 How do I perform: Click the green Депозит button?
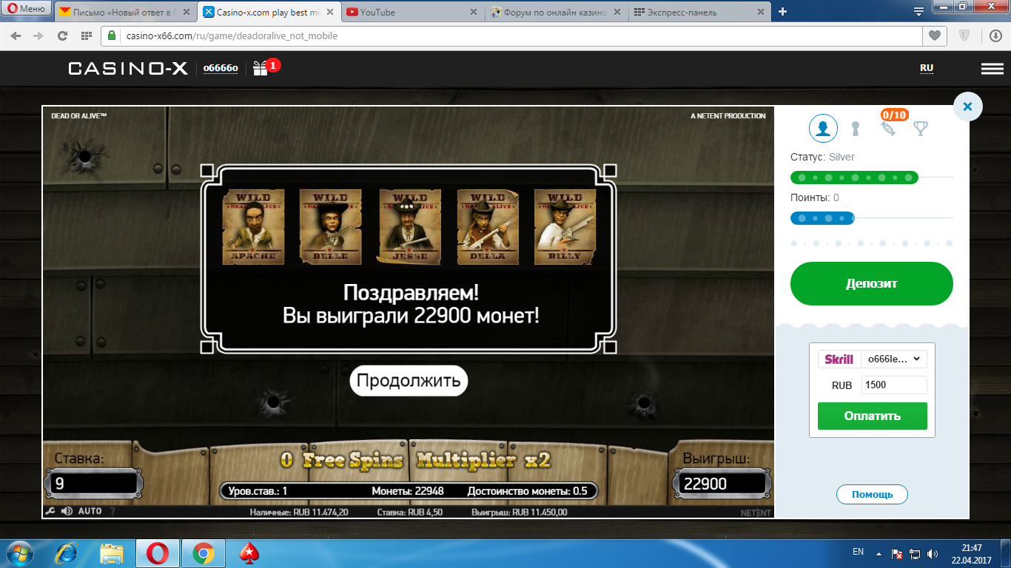872,284
